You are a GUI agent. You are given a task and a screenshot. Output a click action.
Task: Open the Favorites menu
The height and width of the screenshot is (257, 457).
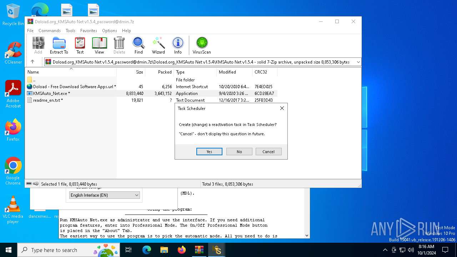click(x=89, y=31)
